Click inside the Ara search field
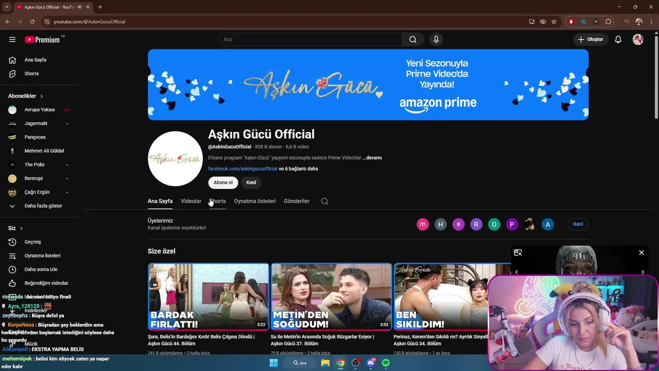This screenshot has width=659, height=371. pyautogui.click(x=310, y=39)
